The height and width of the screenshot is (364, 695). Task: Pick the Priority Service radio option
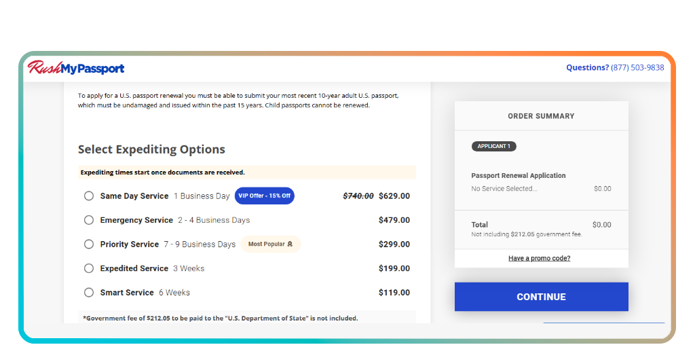89,244
